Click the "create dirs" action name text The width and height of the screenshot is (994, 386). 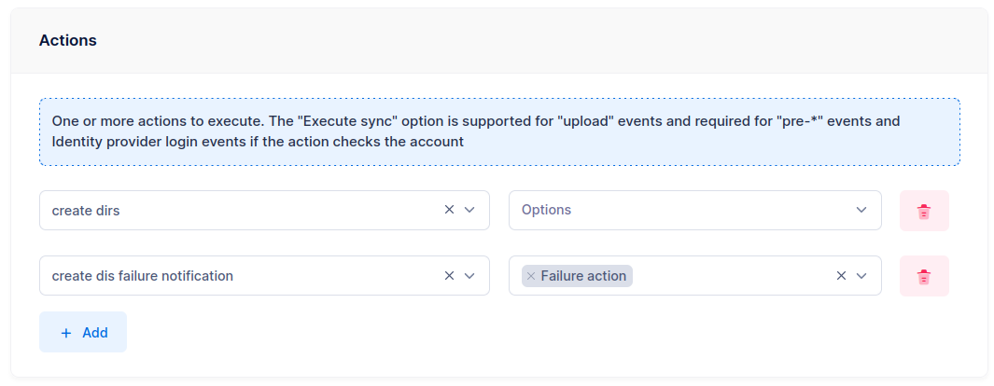click(86, 211)
